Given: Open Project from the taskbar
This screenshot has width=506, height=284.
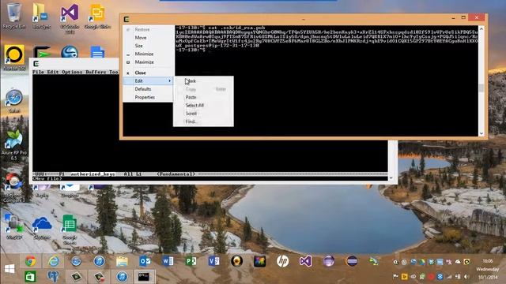Looking at the screenshot, I should pyautogui.click(x=191, y=261).
